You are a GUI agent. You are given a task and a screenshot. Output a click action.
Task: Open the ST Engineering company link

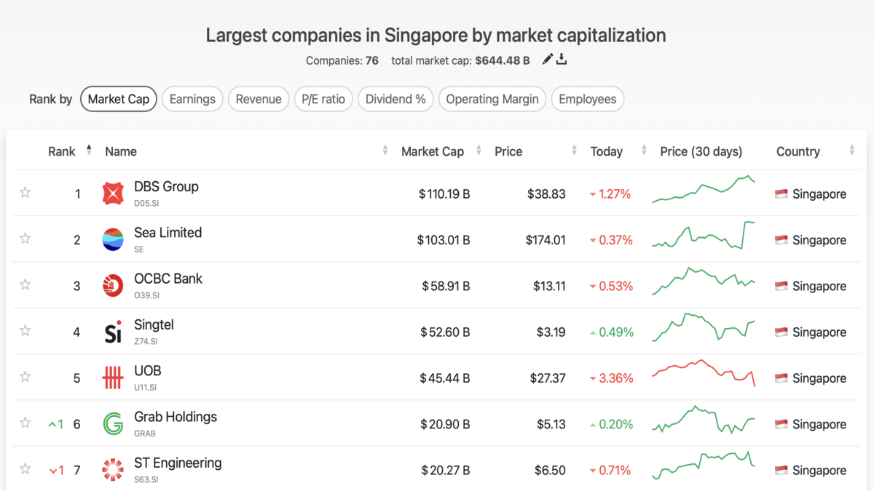(178, 463)
